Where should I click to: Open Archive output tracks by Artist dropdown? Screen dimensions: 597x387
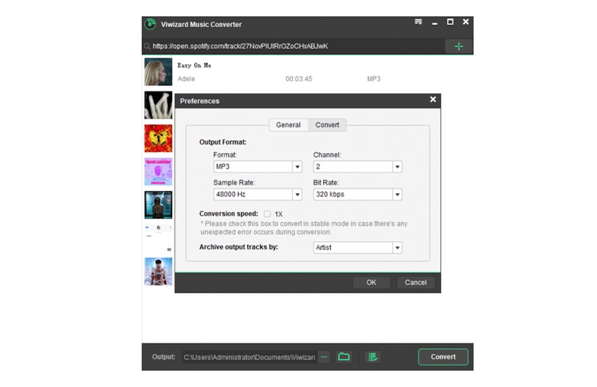[358, 247]
